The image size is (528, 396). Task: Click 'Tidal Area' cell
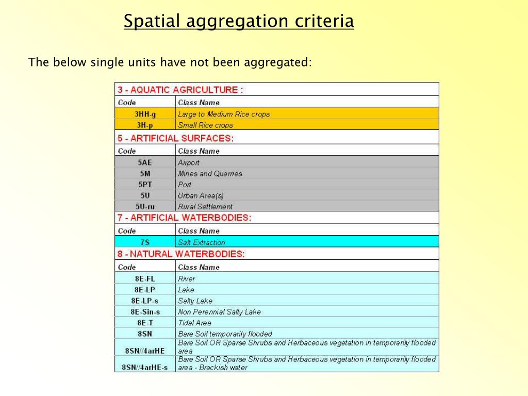click(307, 323)
